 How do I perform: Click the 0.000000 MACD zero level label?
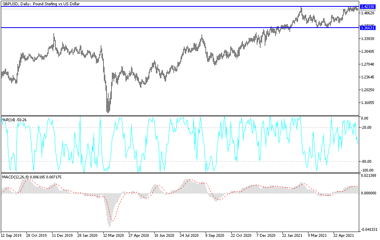pyautogui.click(x=368, y=193)
